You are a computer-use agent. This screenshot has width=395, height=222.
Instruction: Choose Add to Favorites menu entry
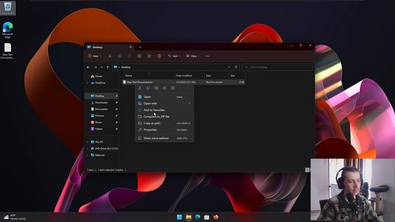pos(165,110)
